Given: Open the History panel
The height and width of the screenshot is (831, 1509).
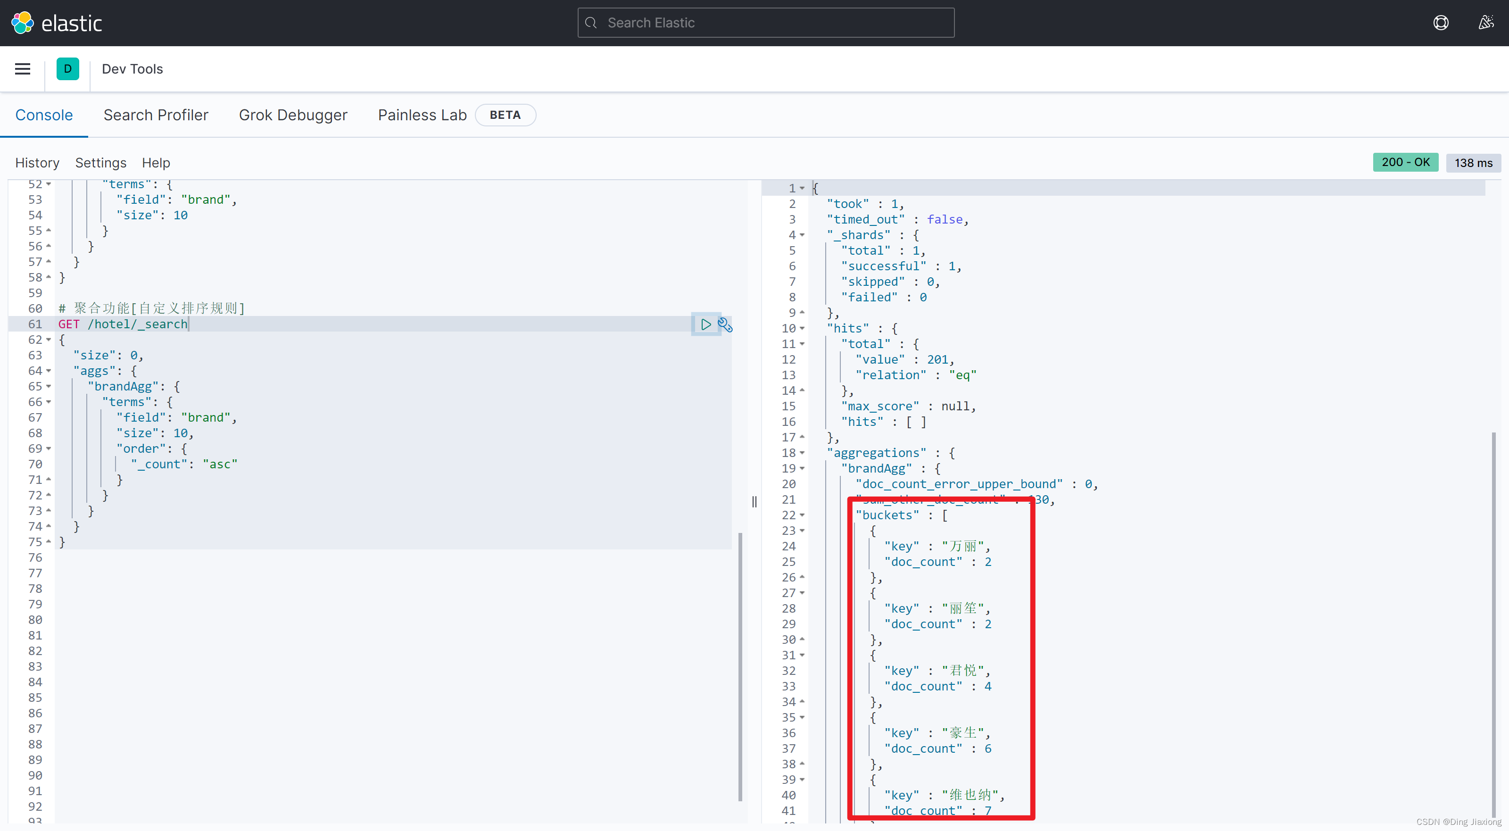Looking at the screenshot, I should click(x=37, y=163).
